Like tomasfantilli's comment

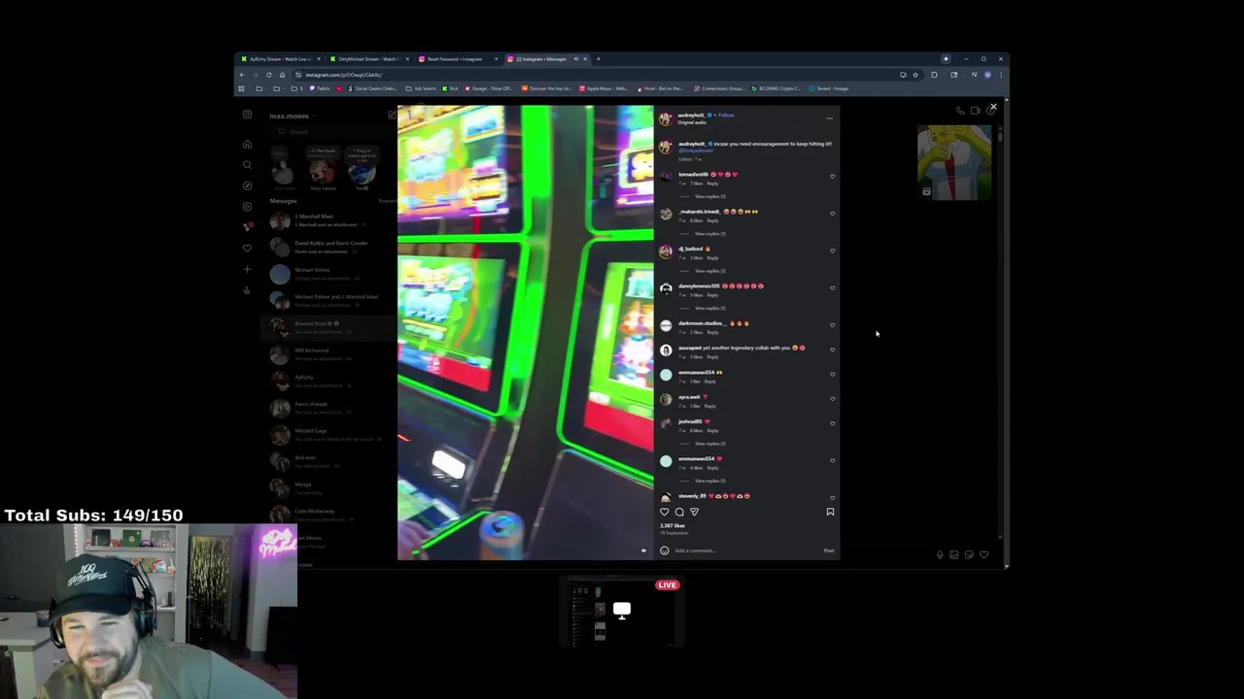tap(832, 177)
